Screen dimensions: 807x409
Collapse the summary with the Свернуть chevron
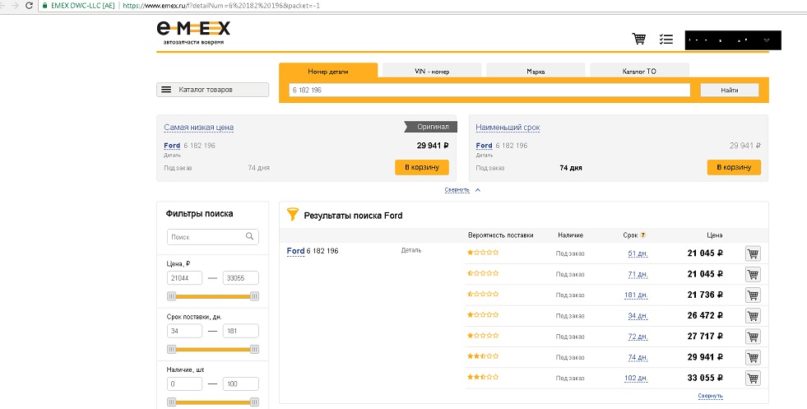click(478, 189)
